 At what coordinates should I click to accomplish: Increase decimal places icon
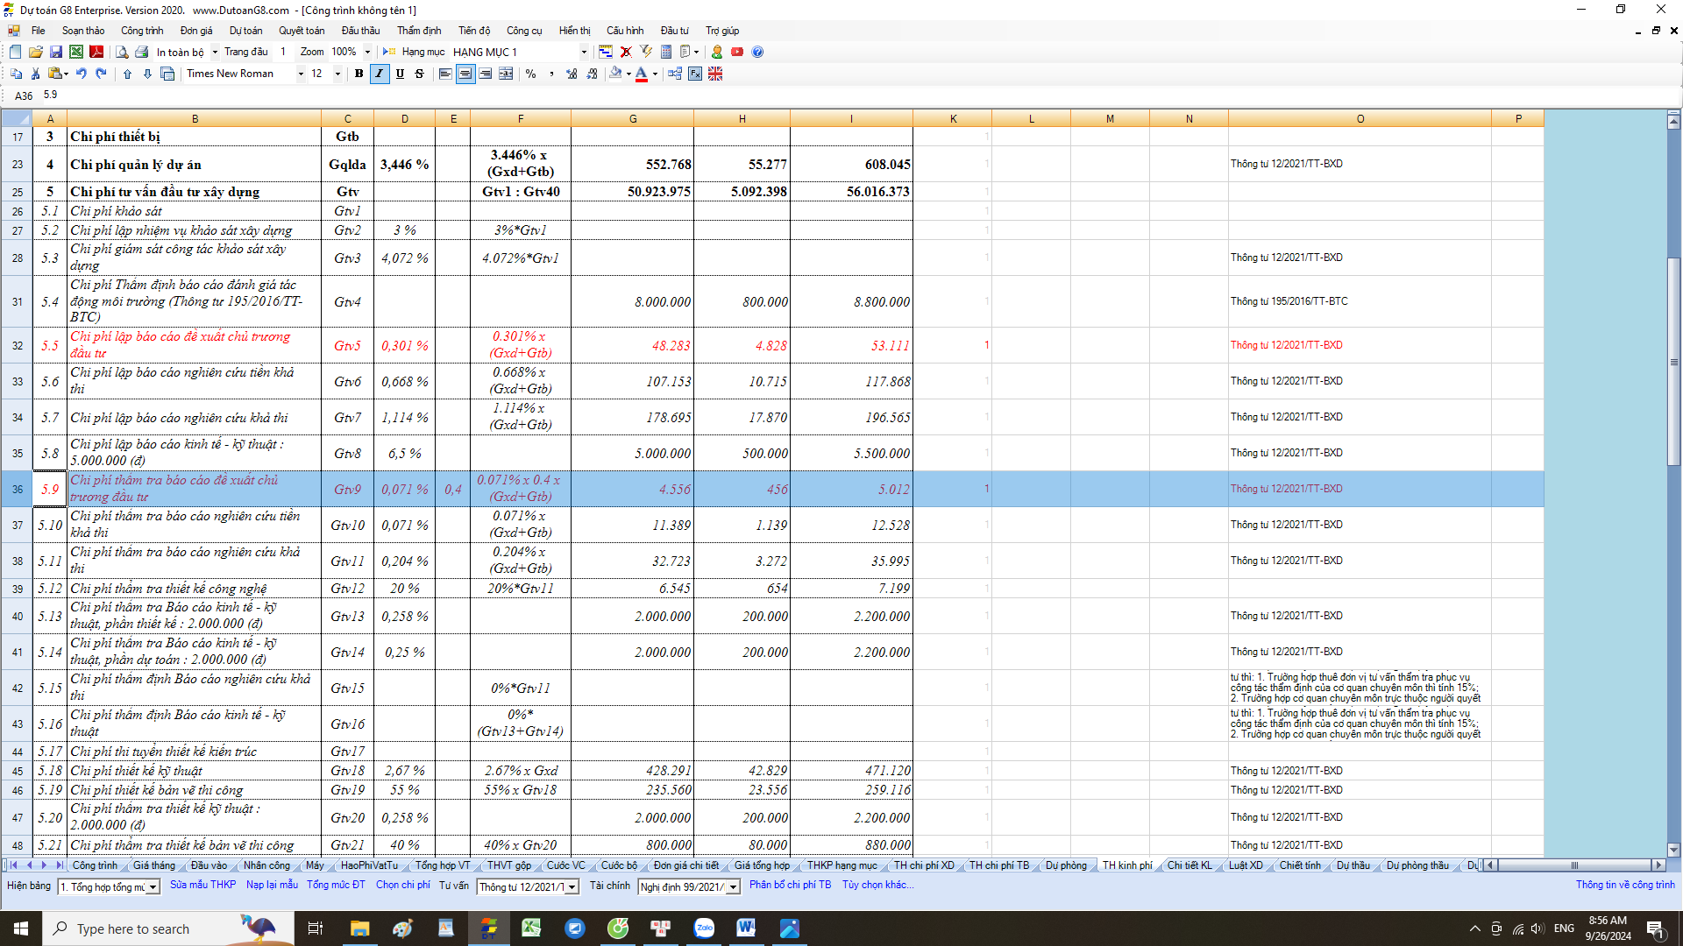click(572, 74)
